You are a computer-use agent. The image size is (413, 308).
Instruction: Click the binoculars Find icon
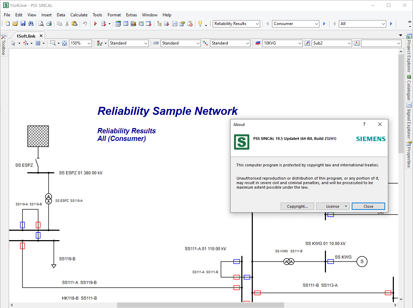31,24
